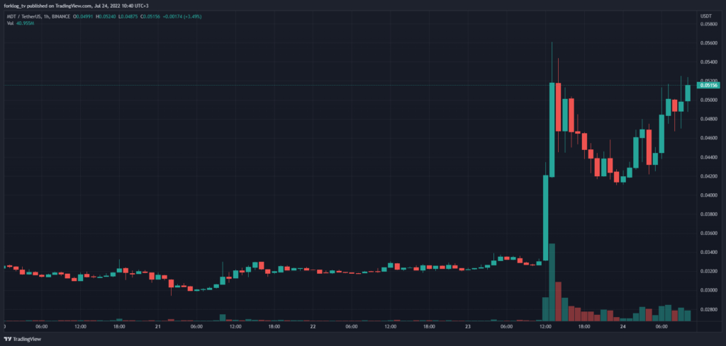Click the current price tag 0.05156

(x=709, y=86)
